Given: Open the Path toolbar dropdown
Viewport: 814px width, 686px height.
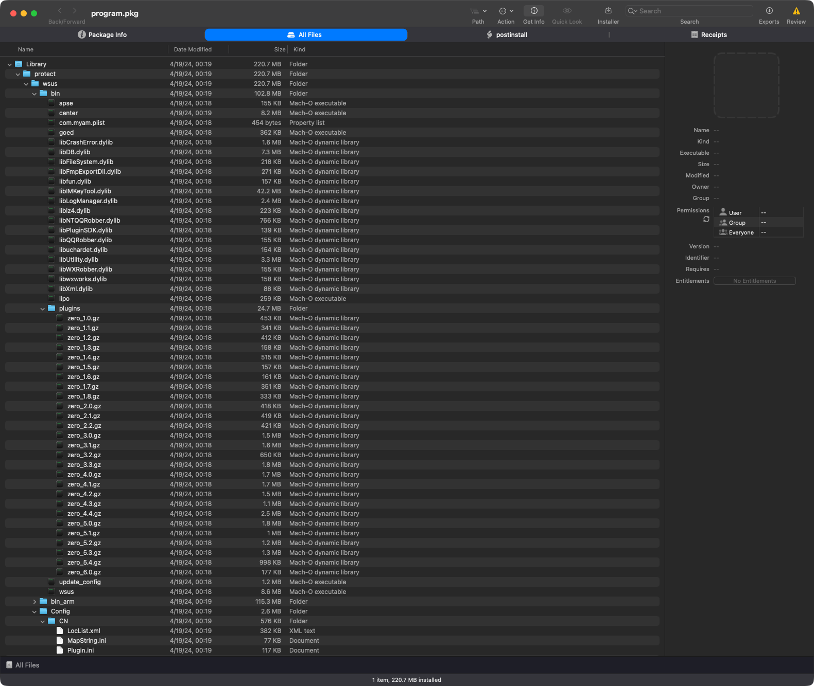Looking at the screenshot, I should pos(478,11).
